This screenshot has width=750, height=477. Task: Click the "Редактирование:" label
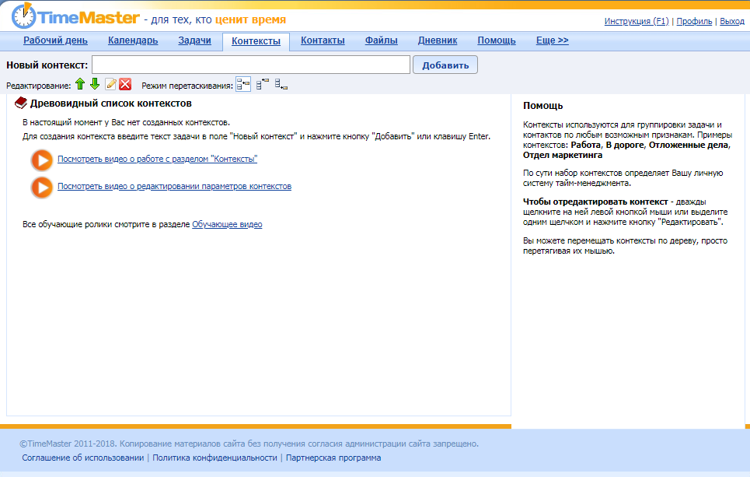38,86
